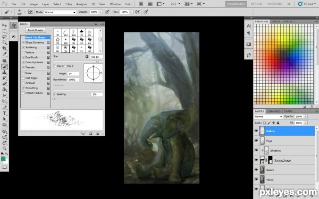
Task: Switch to Essentials workspace
Action: (236, 4)
